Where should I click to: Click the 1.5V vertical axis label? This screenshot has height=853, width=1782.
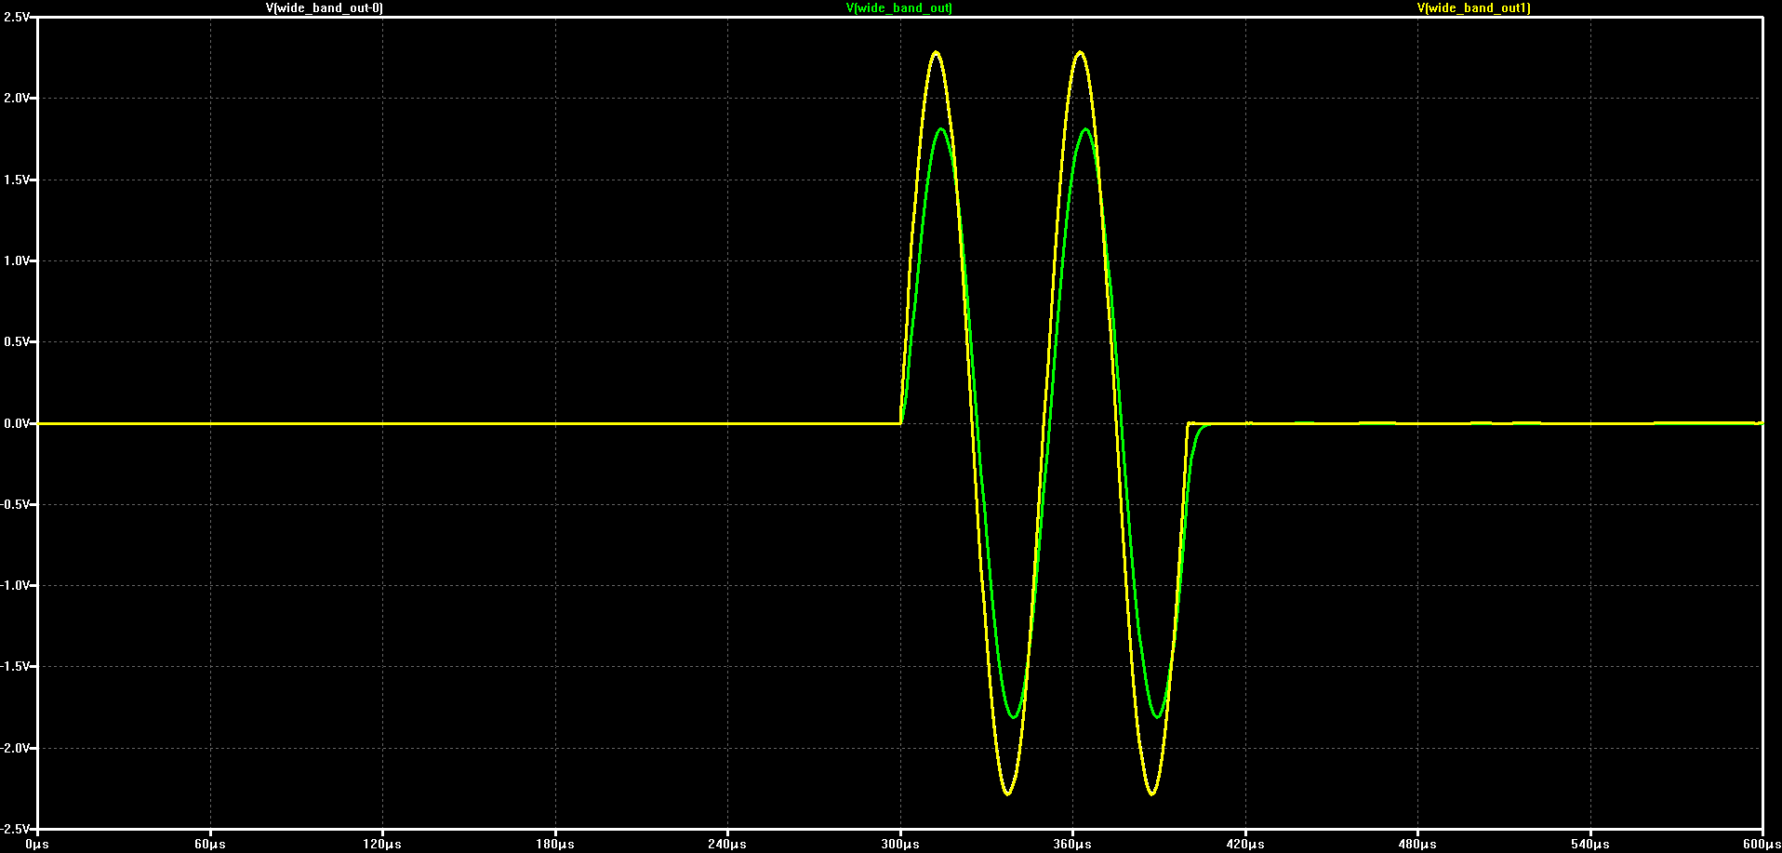pos(16,180)
